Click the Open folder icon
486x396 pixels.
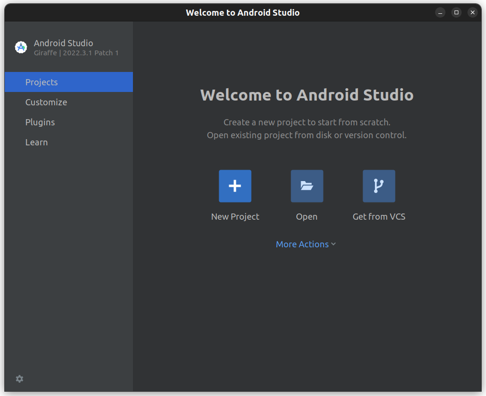pyautogui.click(x=307, y=186)
